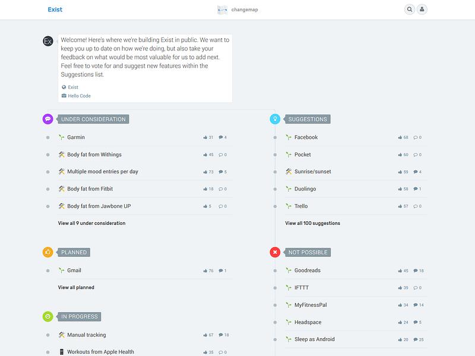475x356 pixels.
Task: View all planned items
Action: (76, 287)
